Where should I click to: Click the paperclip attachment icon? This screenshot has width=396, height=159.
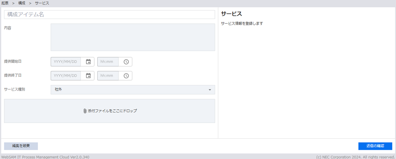tap(85, 111)
